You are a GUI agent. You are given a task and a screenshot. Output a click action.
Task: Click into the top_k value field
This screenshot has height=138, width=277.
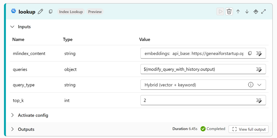[x=196, y=100]
